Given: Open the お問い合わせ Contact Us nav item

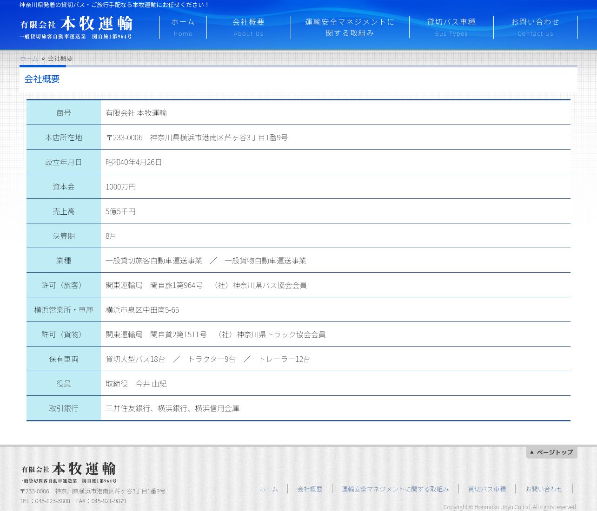Looking at the screenshot, I should (x=536, y=27).
